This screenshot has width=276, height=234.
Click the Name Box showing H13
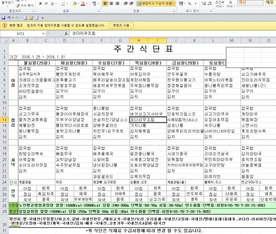click(21, 34)
